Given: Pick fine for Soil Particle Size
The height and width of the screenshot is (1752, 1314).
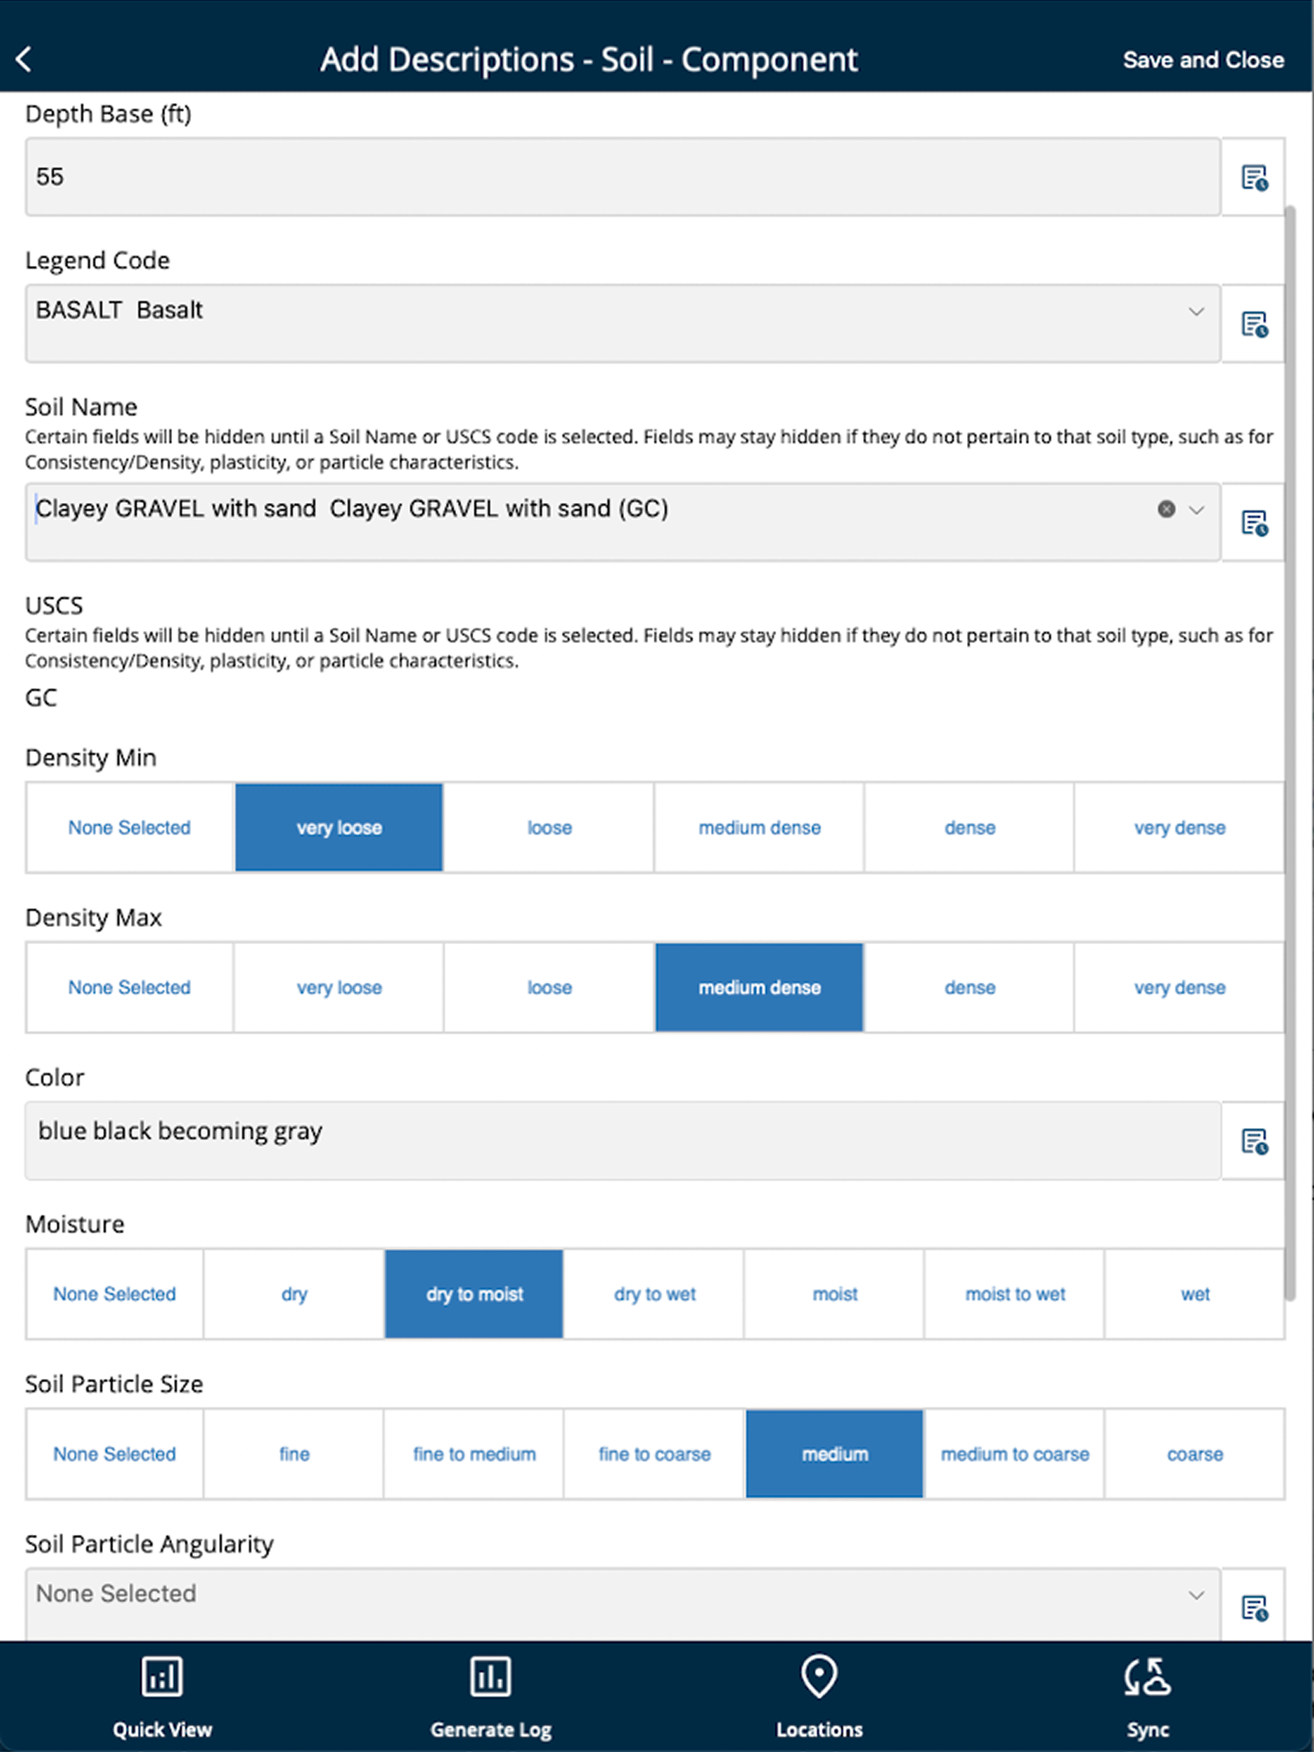Looking at the screenshot, I should 294,1454.
